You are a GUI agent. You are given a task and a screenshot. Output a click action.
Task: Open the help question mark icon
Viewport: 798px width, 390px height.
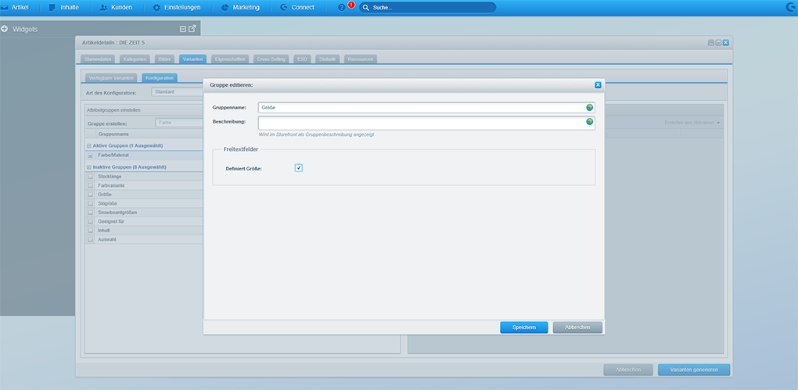pyautogui.click(x=341, y=7)
